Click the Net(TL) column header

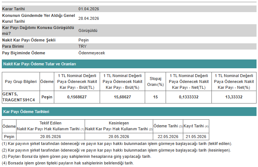click(x=189, y=81)
